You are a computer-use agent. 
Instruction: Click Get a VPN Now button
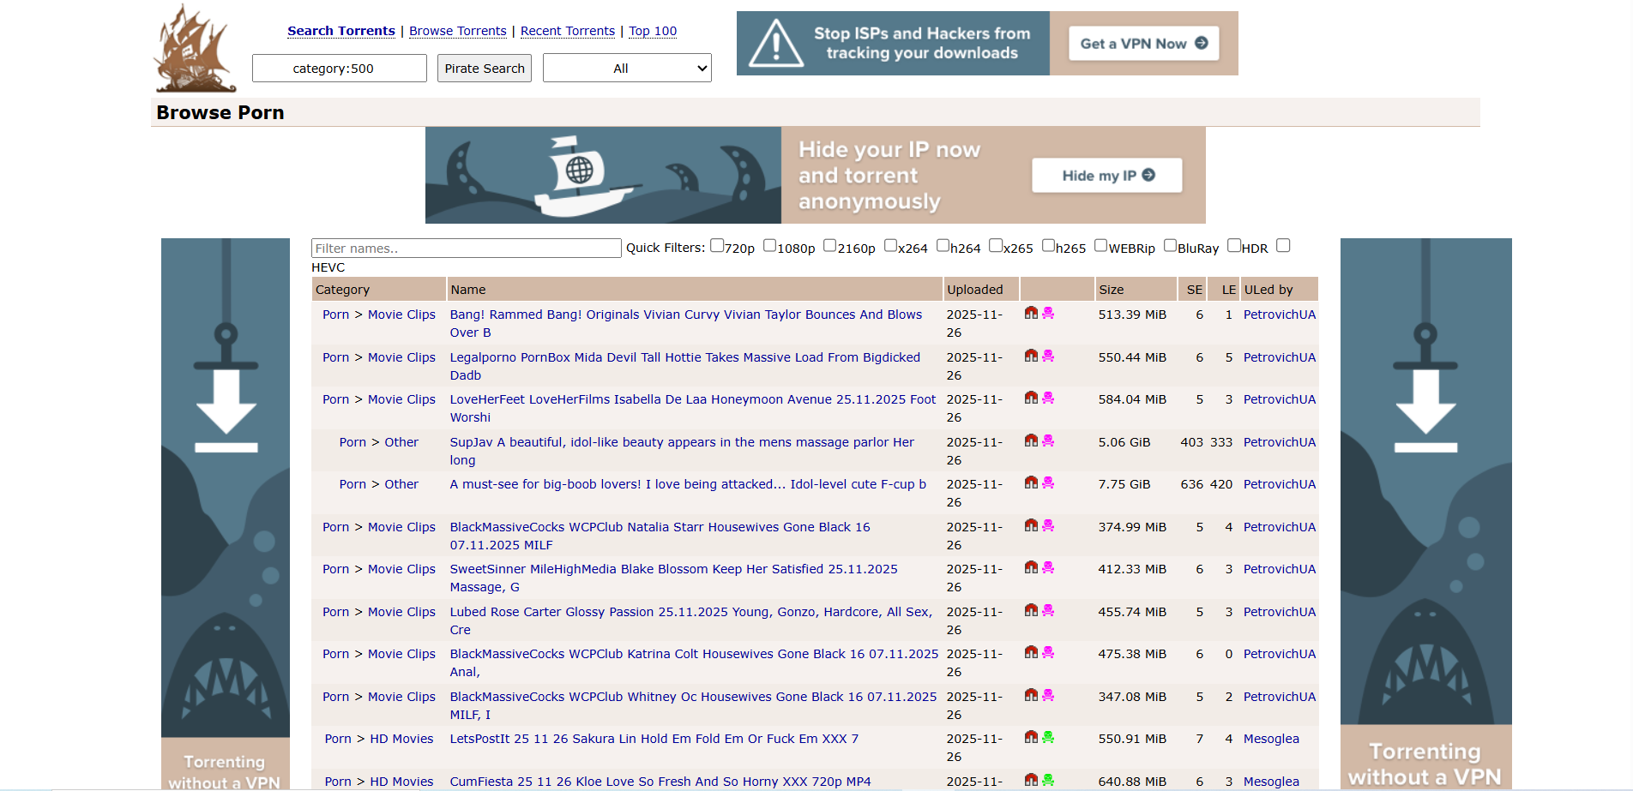[1143, 43]
